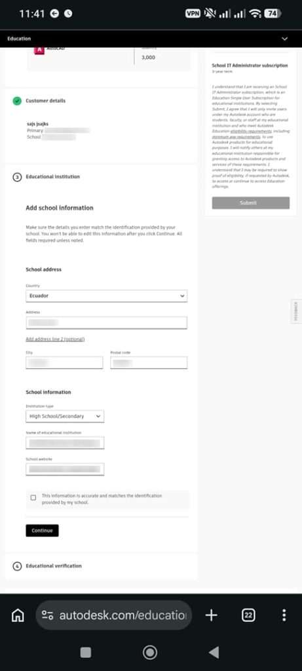This screenshot has height=671, width=302.
Task: Open the Institution type dropdown
Action: pyautogui.click(x=65, y=416)
